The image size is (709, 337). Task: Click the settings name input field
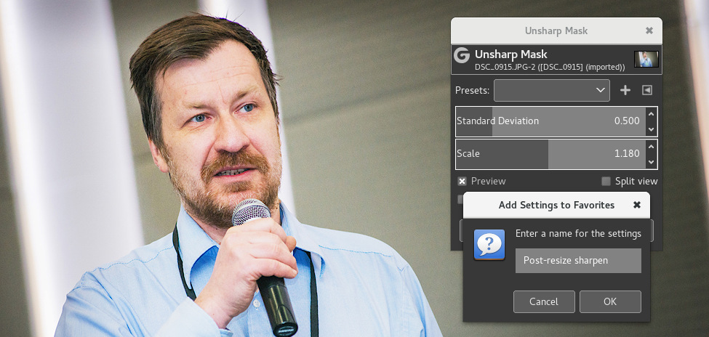tap(578, 261)
